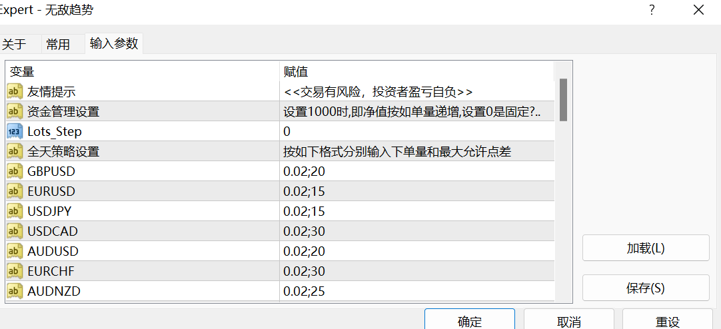Viewport: 721px width, 329px height.
Task: Click the USDJPY variable name
Action: coord(50,211)
